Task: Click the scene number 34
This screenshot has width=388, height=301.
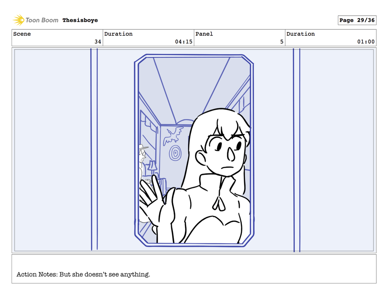Action: pos(98,42)
